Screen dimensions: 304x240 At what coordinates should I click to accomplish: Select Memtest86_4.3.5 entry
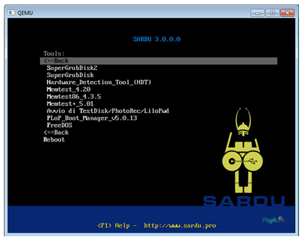pos(74,97)
